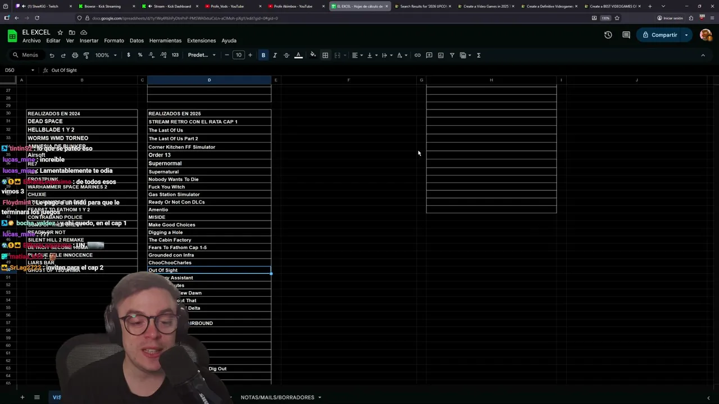This screenshot has width=719, height=404.
Task: Print the spreadsheet
Action: coord(75,55)
